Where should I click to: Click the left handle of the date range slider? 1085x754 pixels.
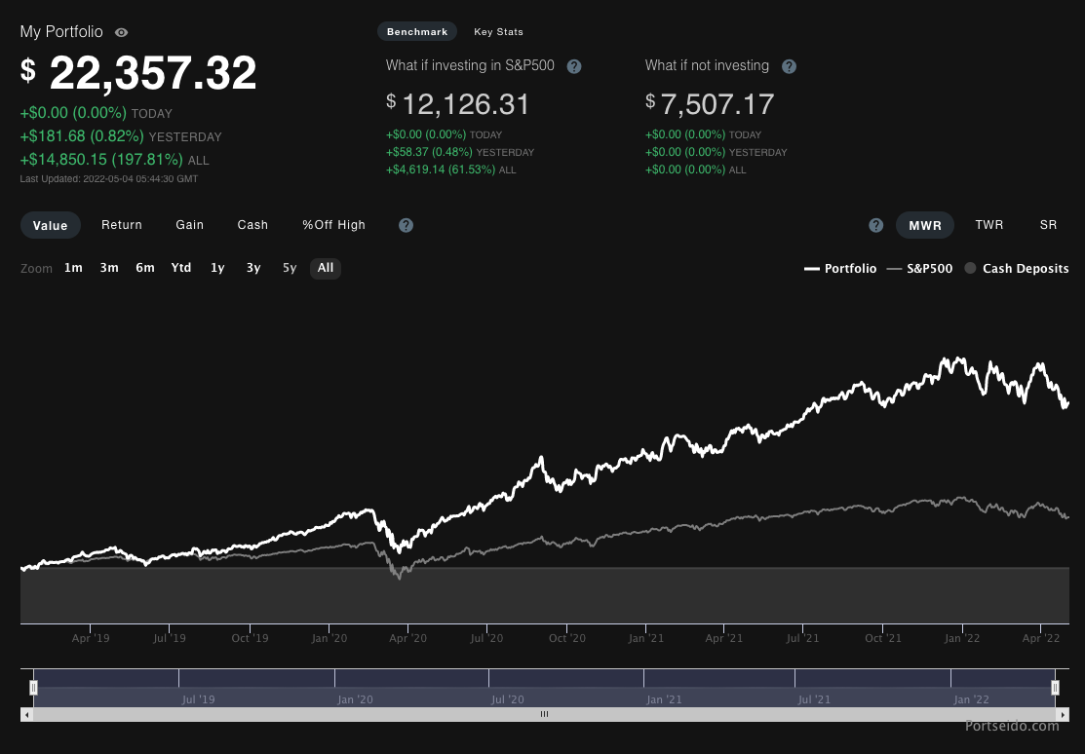[33, 687]
